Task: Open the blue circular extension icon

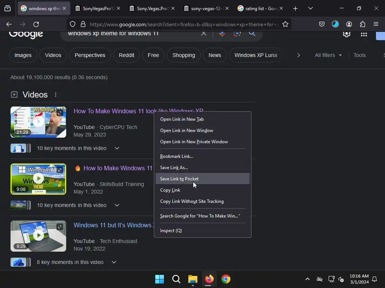Action: (335, 24)
